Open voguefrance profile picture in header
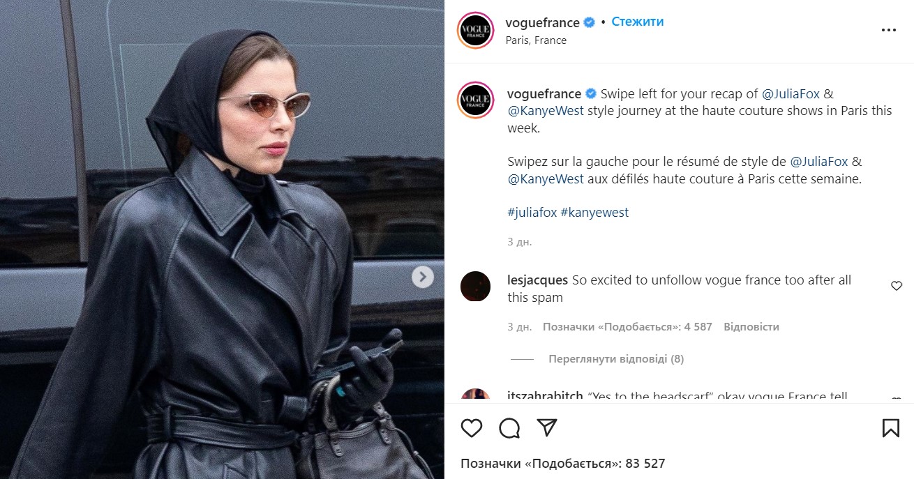Viewport: 914px width, 479px height. point(475,31)
